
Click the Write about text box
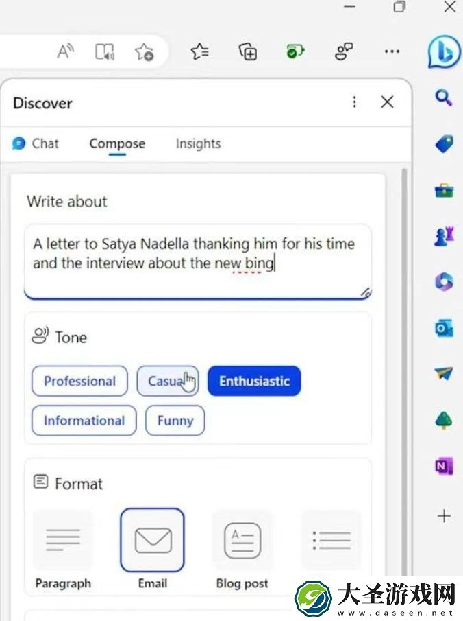click(198, 261)
